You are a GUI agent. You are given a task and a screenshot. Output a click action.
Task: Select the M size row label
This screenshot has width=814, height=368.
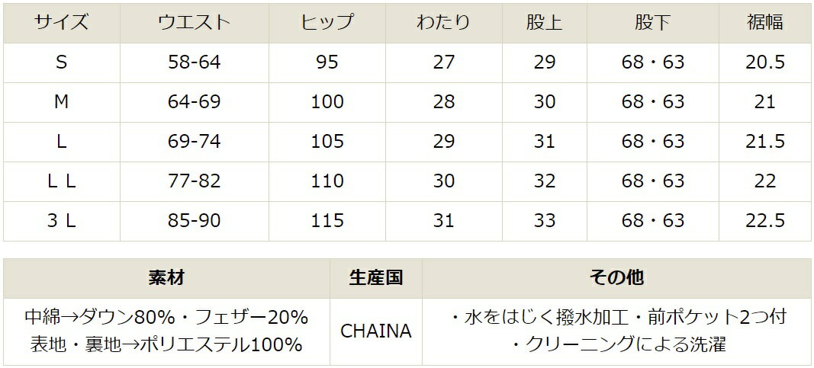pyautogui.click(x=61, y=102)
